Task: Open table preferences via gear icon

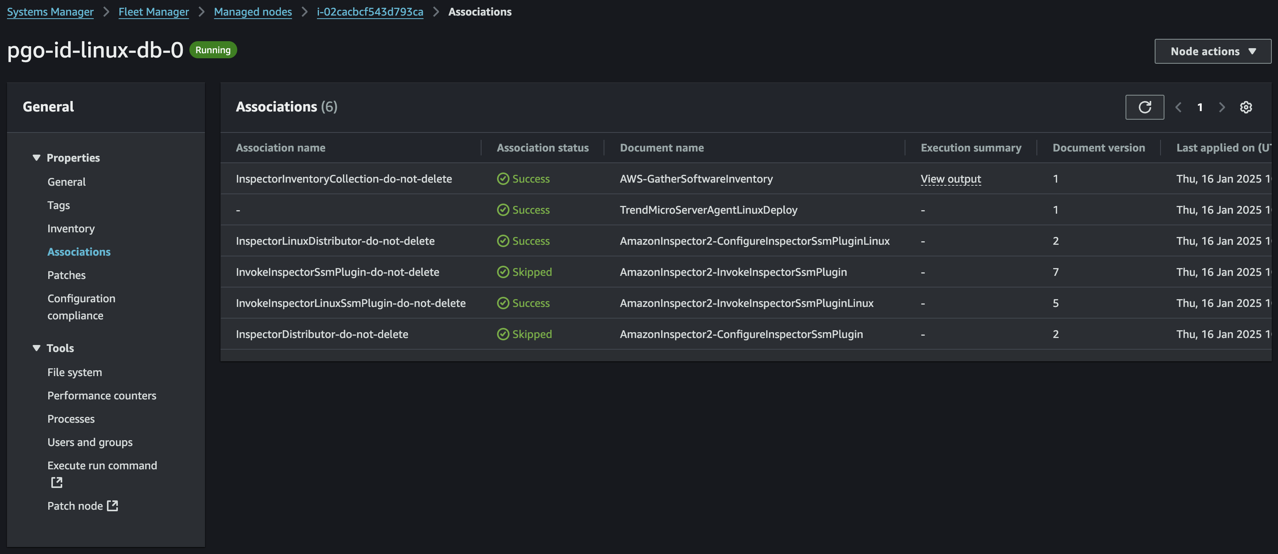Action: point(1246,107)
